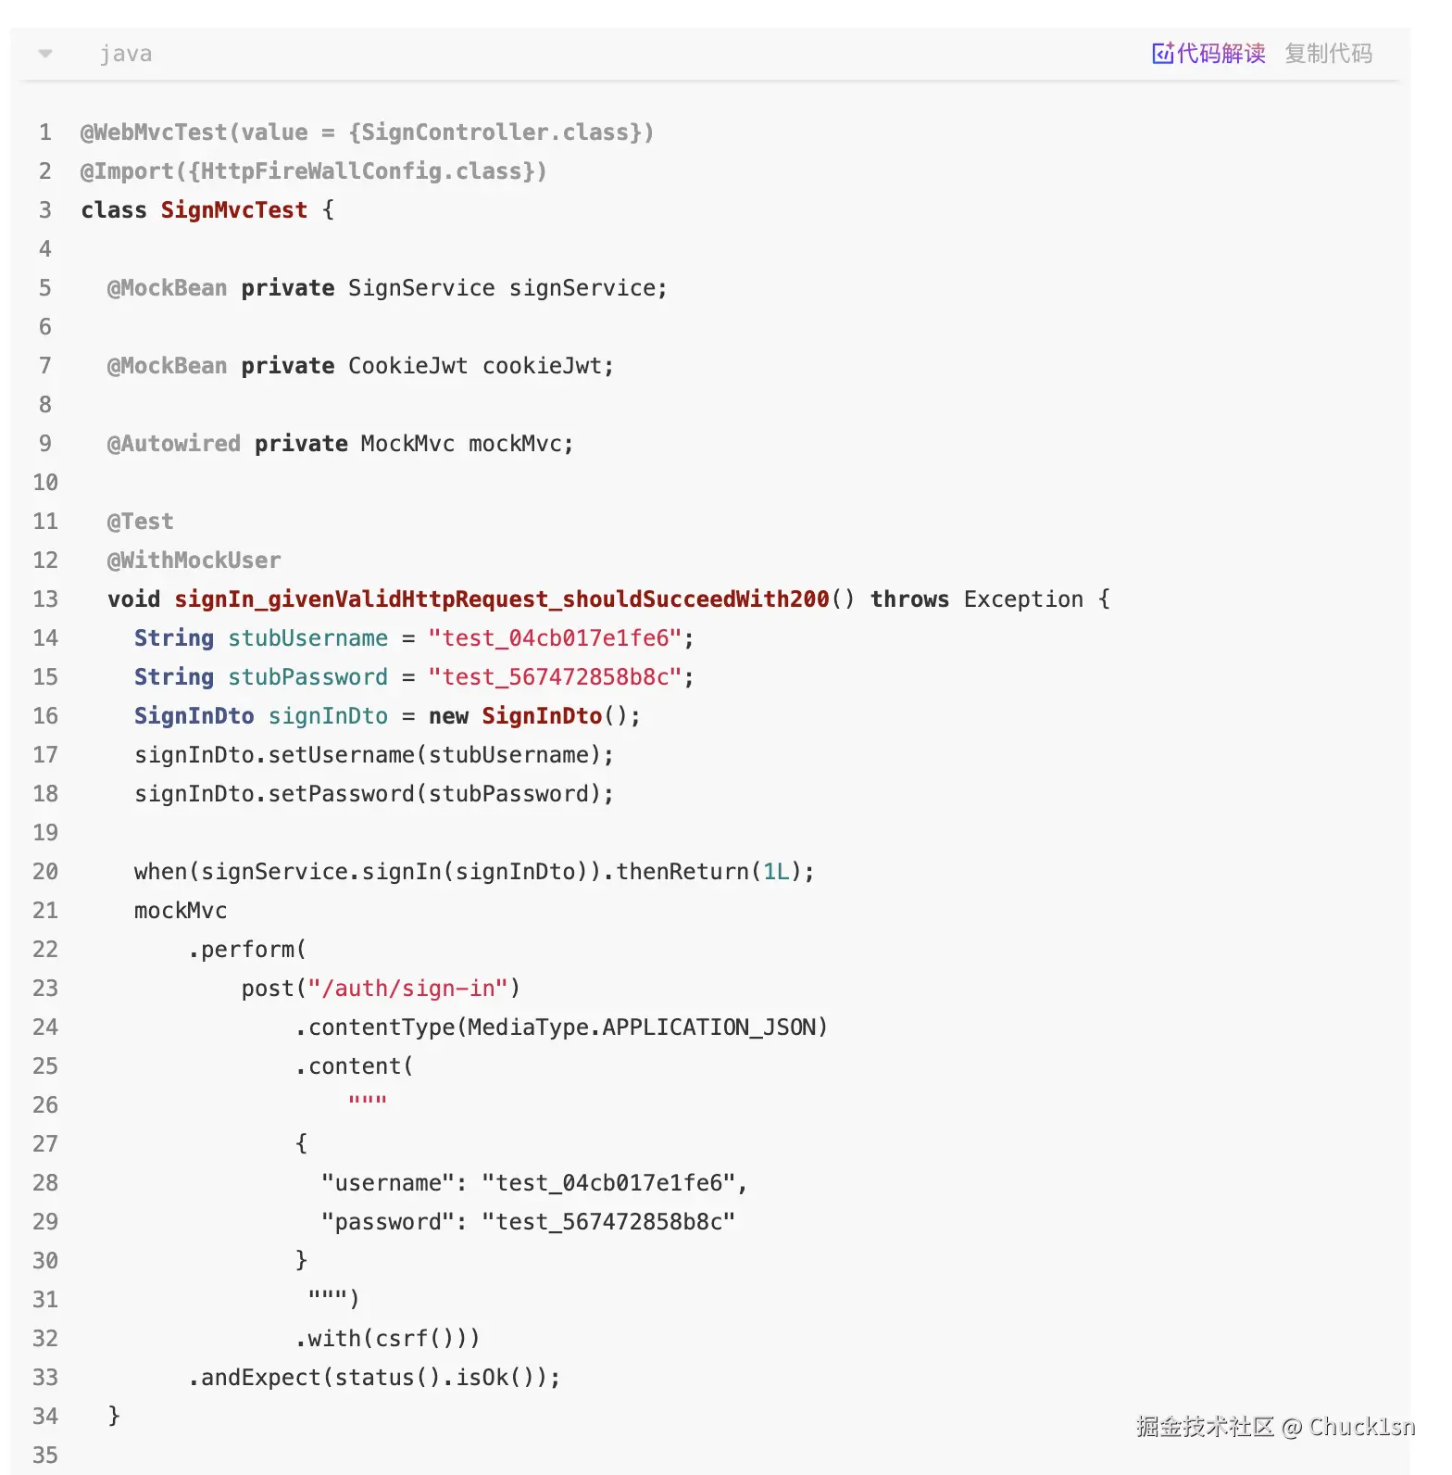Image resolution: width=1452 pixels, height=1475 pixels.
Task: Click the java language label in the header
Action: click(126, 54)
